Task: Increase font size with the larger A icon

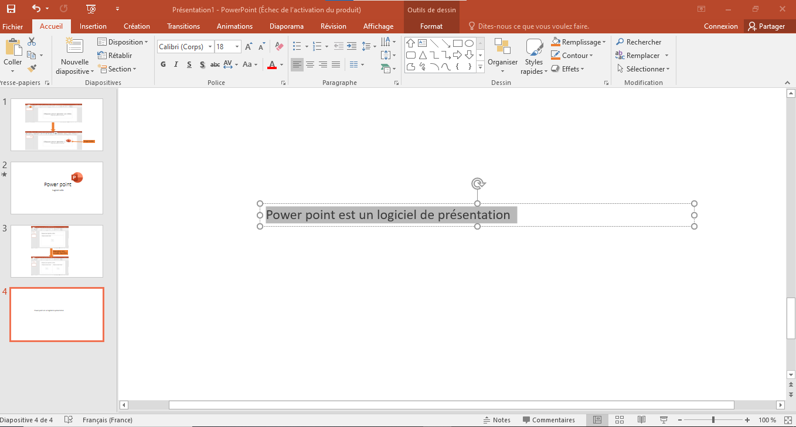Action: click(249, 47)
